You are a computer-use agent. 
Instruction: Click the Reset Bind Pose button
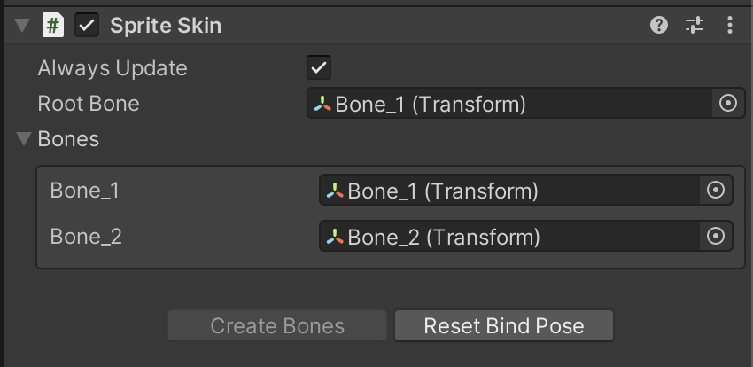tap(503, 325)
